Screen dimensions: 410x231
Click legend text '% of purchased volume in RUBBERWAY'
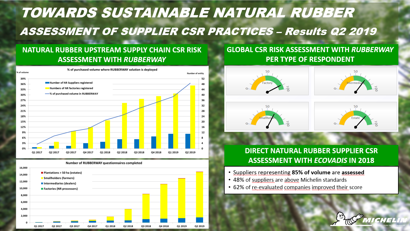click(x=74, y=94)
